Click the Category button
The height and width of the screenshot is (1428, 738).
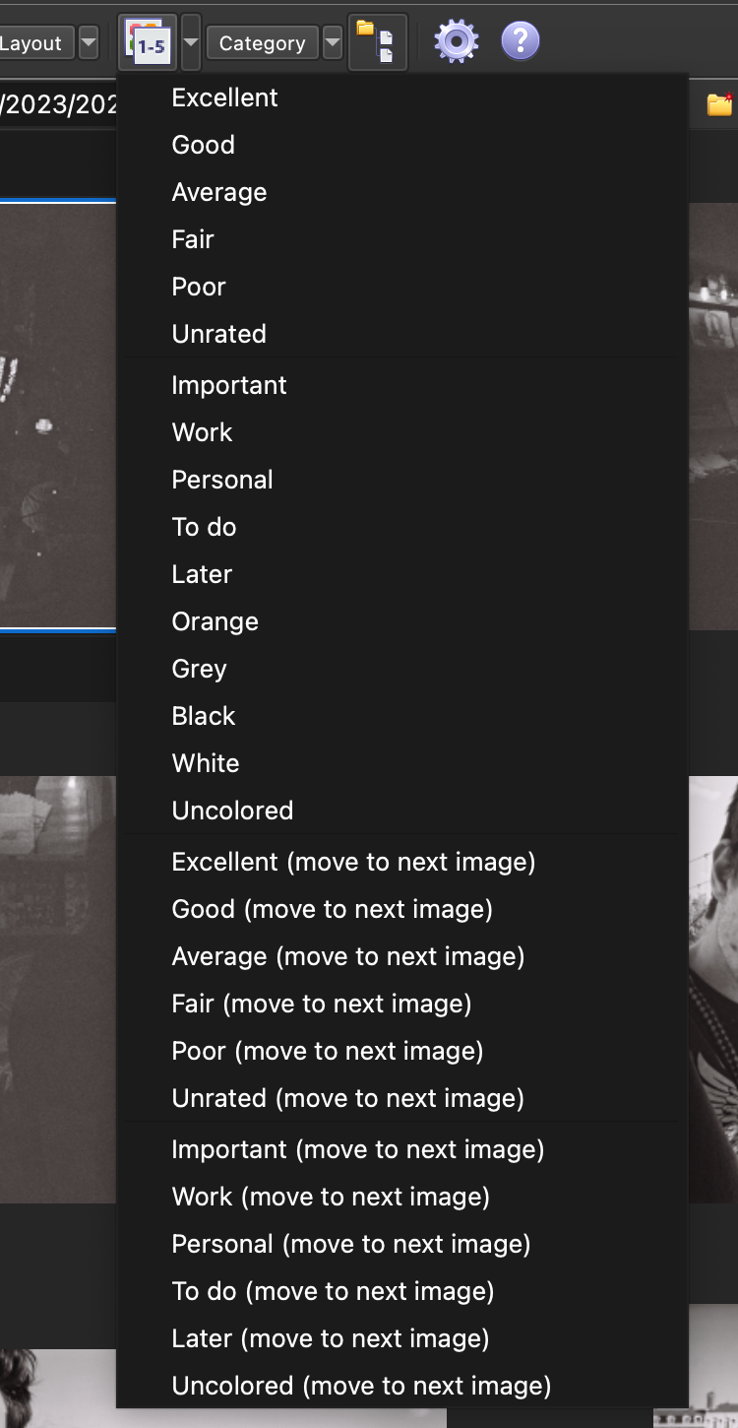tap(262, 43)
